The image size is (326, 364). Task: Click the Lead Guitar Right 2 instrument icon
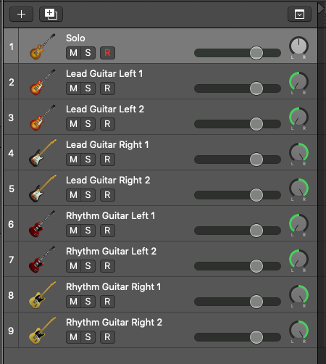43,189
